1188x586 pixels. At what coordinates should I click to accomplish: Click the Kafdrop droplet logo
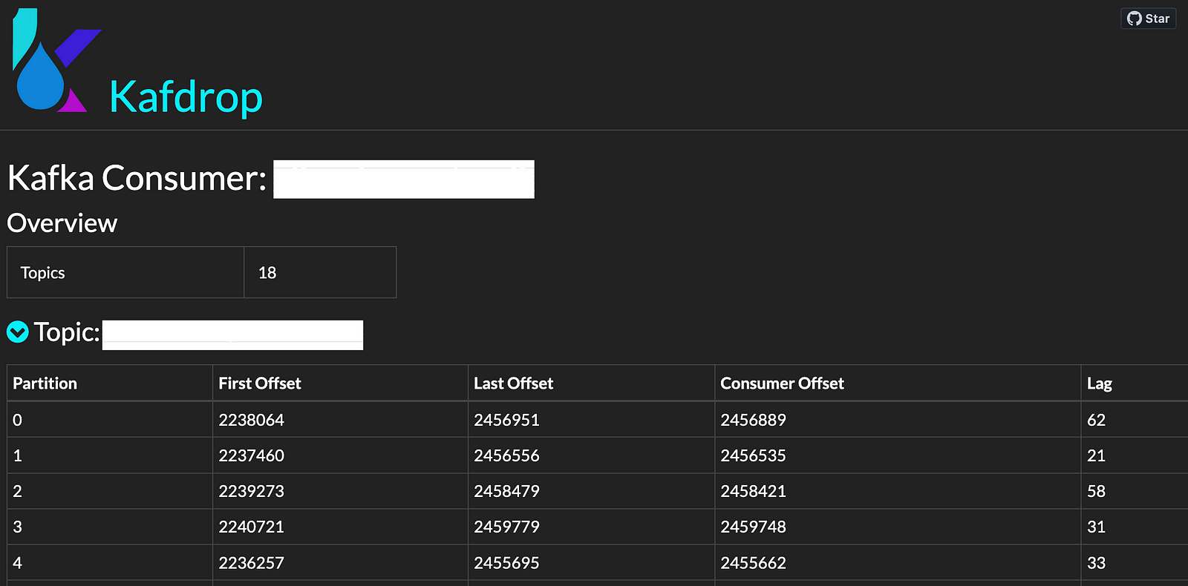click(x=56, y=61)
